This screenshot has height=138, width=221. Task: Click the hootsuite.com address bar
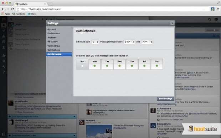click(113, 9)
